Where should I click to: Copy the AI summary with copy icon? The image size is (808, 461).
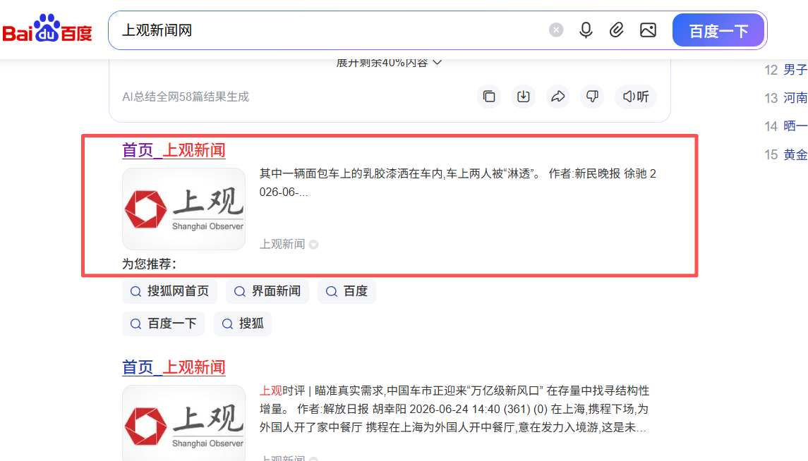[x=489, y=96]
